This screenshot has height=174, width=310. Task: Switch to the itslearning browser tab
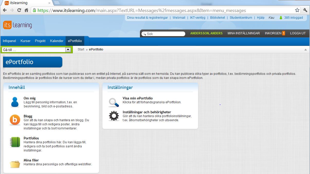point(27,3)
